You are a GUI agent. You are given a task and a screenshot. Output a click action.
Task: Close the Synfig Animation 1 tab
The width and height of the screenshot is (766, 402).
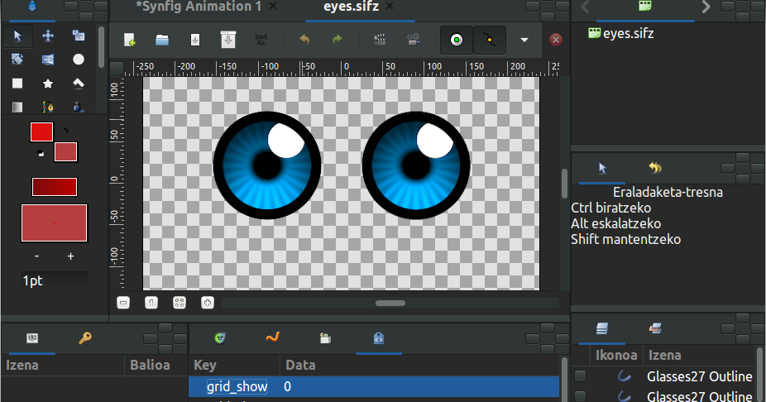coord(273,7)
